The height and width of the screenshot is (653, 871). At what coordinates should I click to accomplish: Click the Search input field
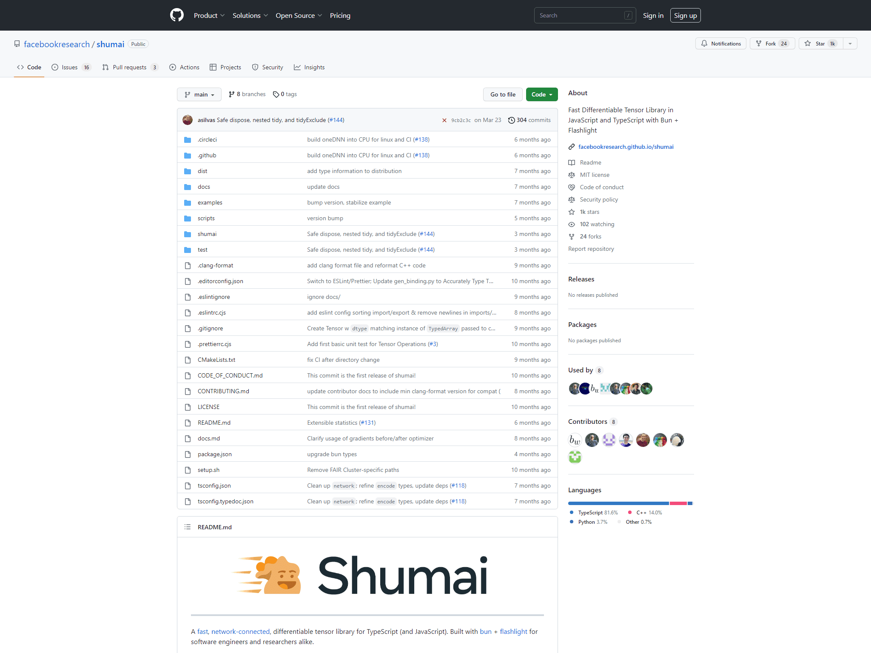click(585, 15)
